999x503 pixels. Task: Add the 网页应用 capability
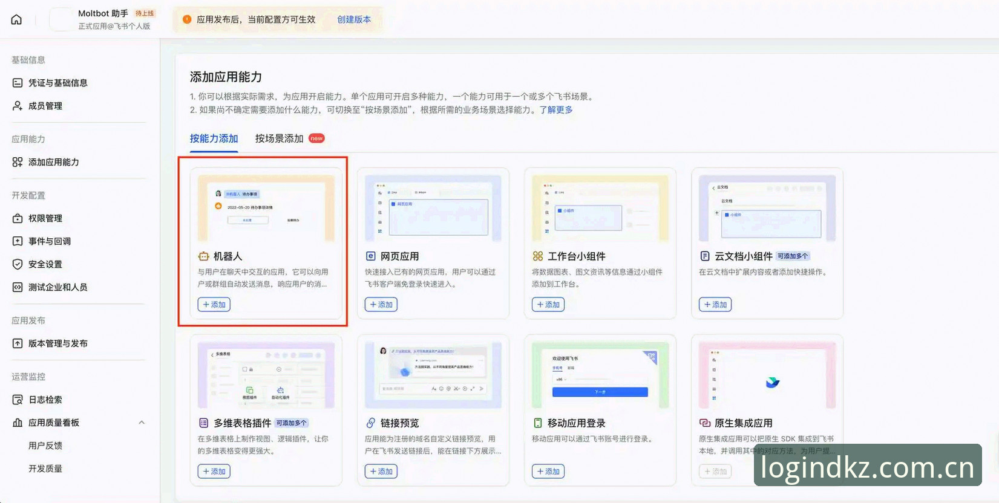[381, 305]
